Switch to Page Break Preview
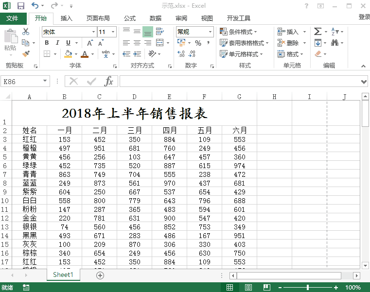The image size is (370, 292). pyautogui.click(x=267, y=287)
